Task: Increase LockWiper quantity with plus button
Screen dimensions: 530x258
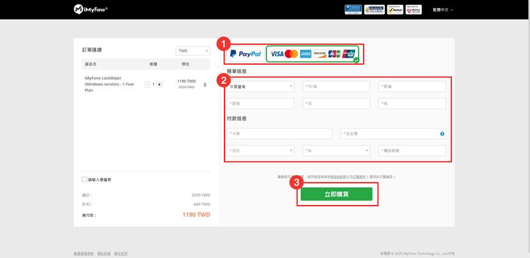Action: 159,85
